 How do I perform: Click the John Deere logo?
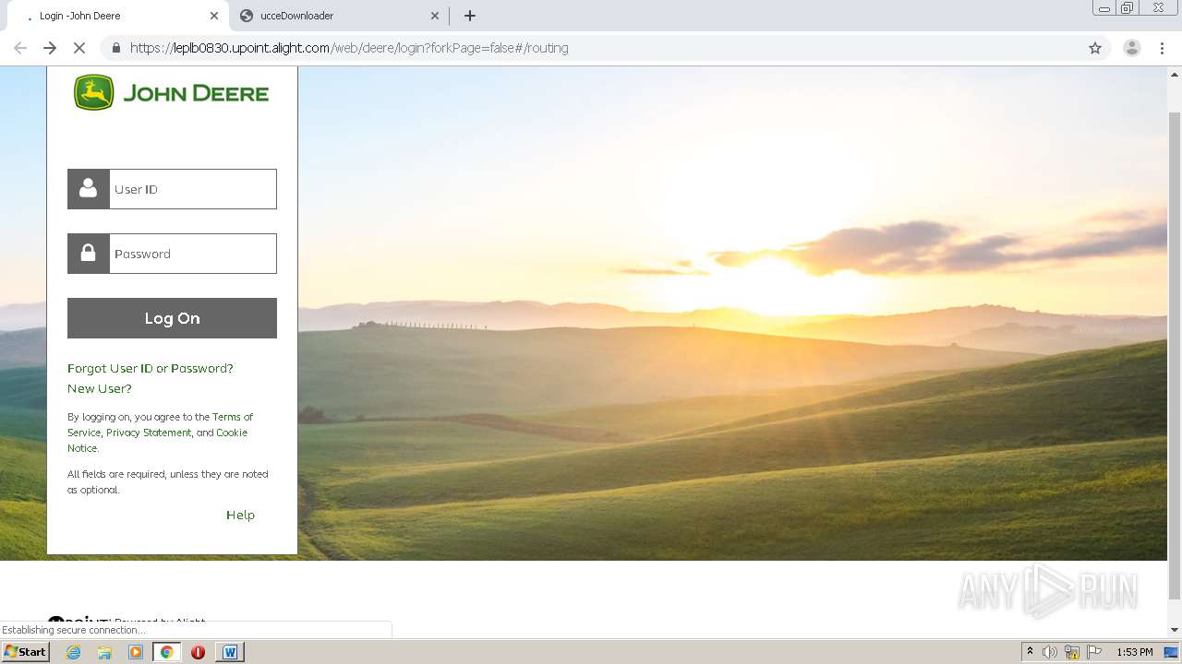pos(172,92)
